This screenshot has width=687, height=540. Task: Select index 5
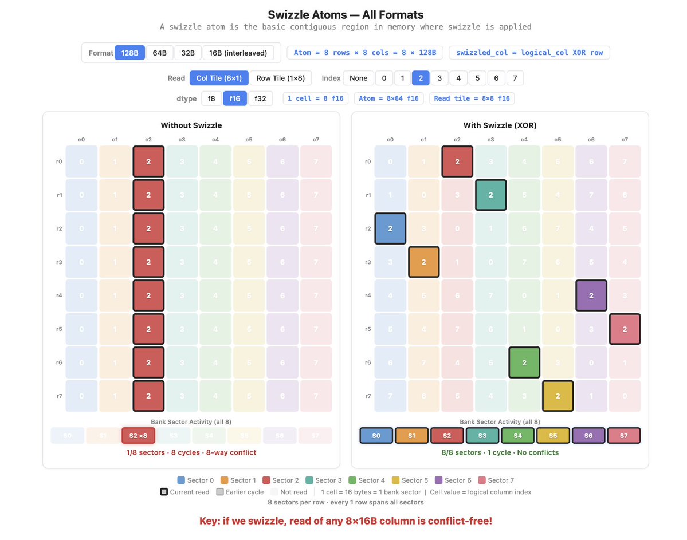[477, 78]
